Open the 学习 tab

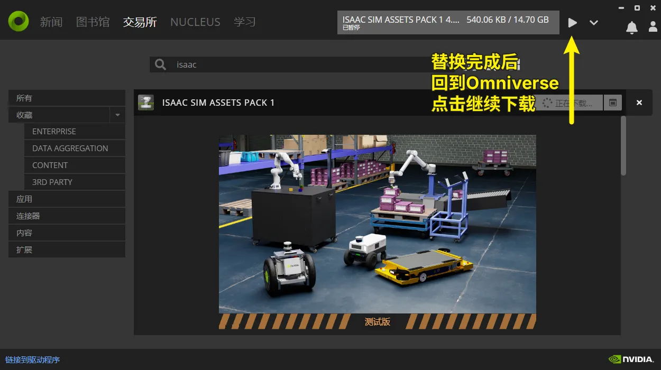coord(245,22)
